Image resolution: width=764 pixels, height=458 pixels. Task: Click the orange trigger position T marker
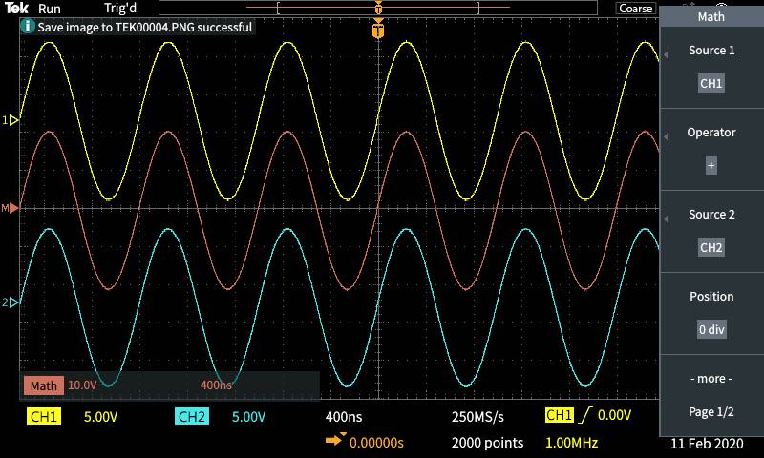[x=379, y=31]
